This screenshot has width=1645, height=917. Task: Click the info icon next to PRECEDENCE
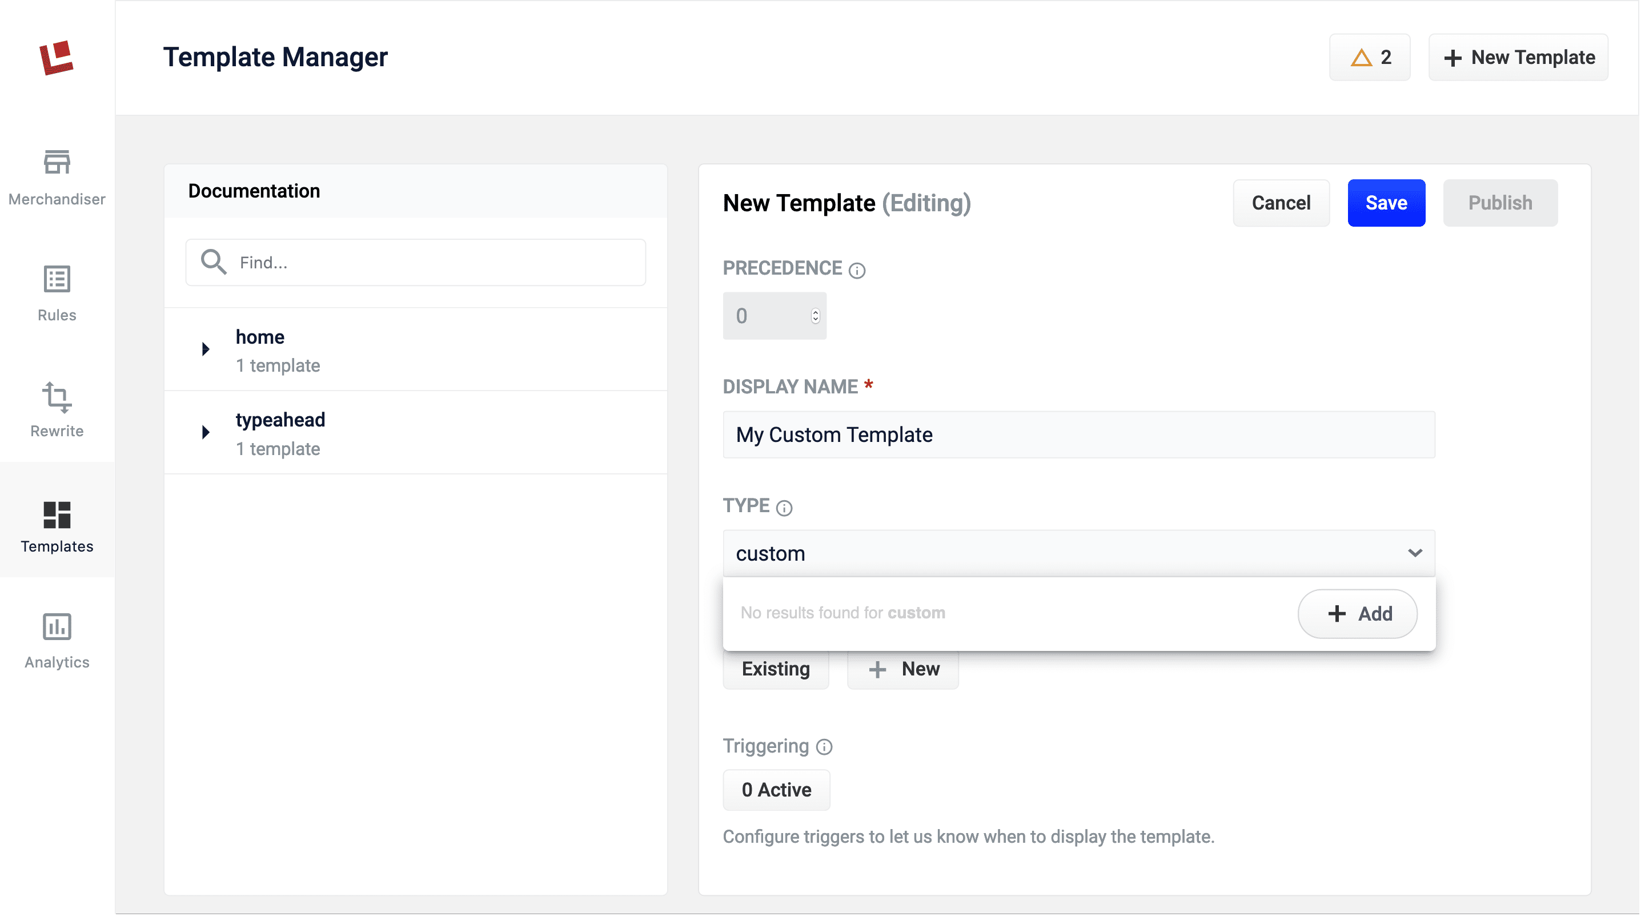[x=857, y=269]
